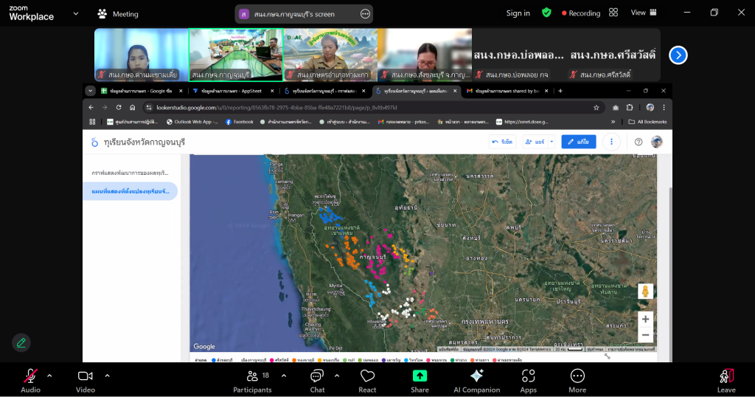Click the green Share screen button

420,379
